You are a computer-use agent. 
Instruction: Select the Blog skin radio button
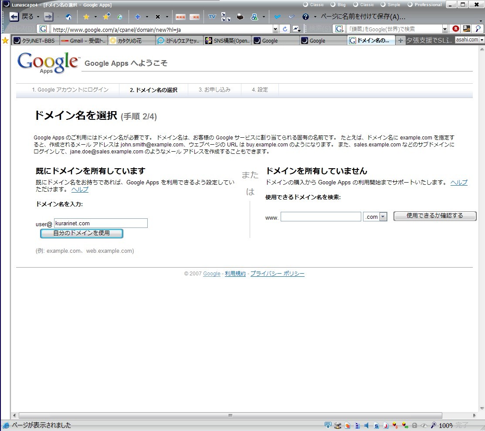[333, 5]
